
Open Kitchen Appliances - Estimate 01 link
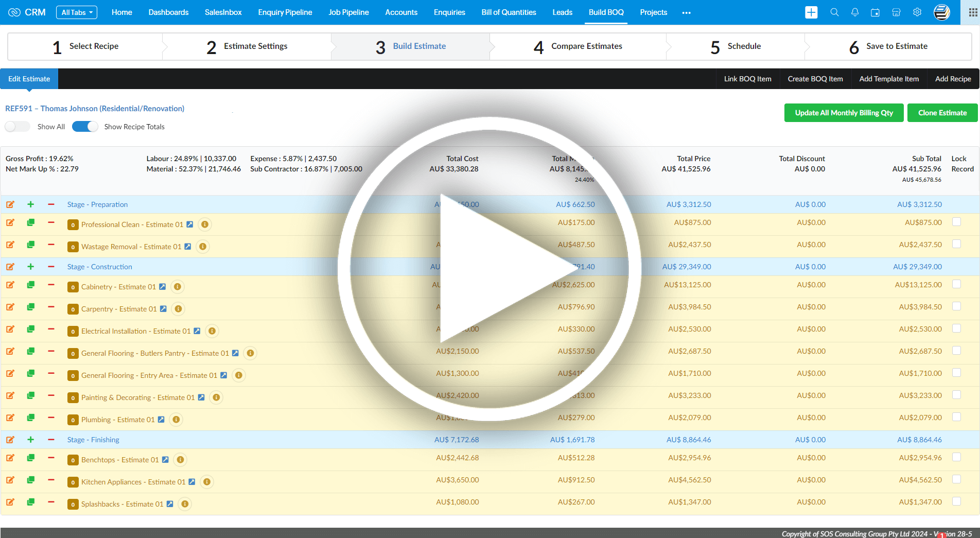(x=133, y=482)
